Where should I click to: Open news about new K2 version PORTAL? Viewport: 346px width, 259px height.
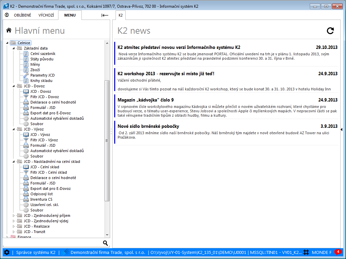(226, 53)
